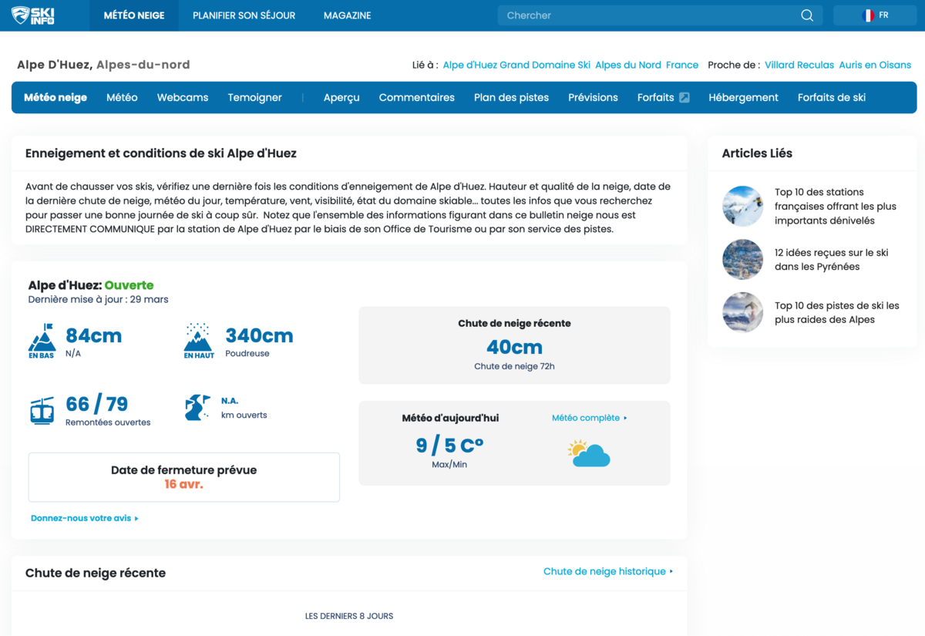The width and height of the screenshot is (925, 636).
Task: Switch to the Webcams tab
Action: click(x=183, y=98)
